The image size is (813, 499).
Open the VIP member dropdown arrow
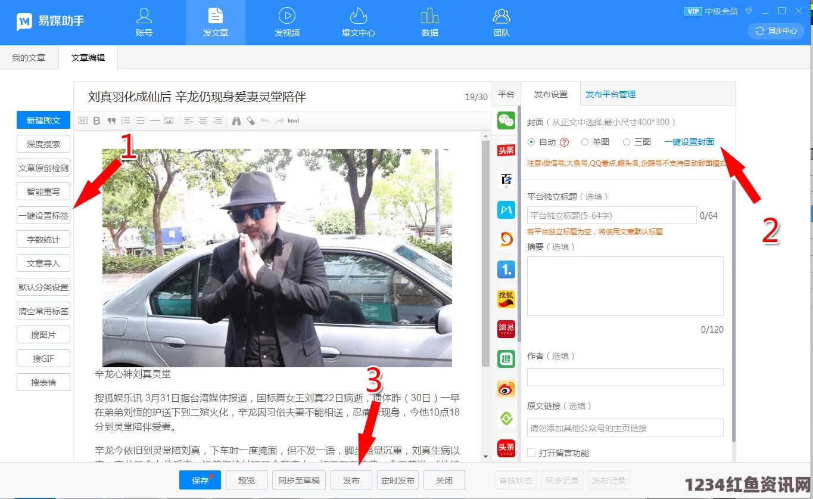[x=749, y=11]
